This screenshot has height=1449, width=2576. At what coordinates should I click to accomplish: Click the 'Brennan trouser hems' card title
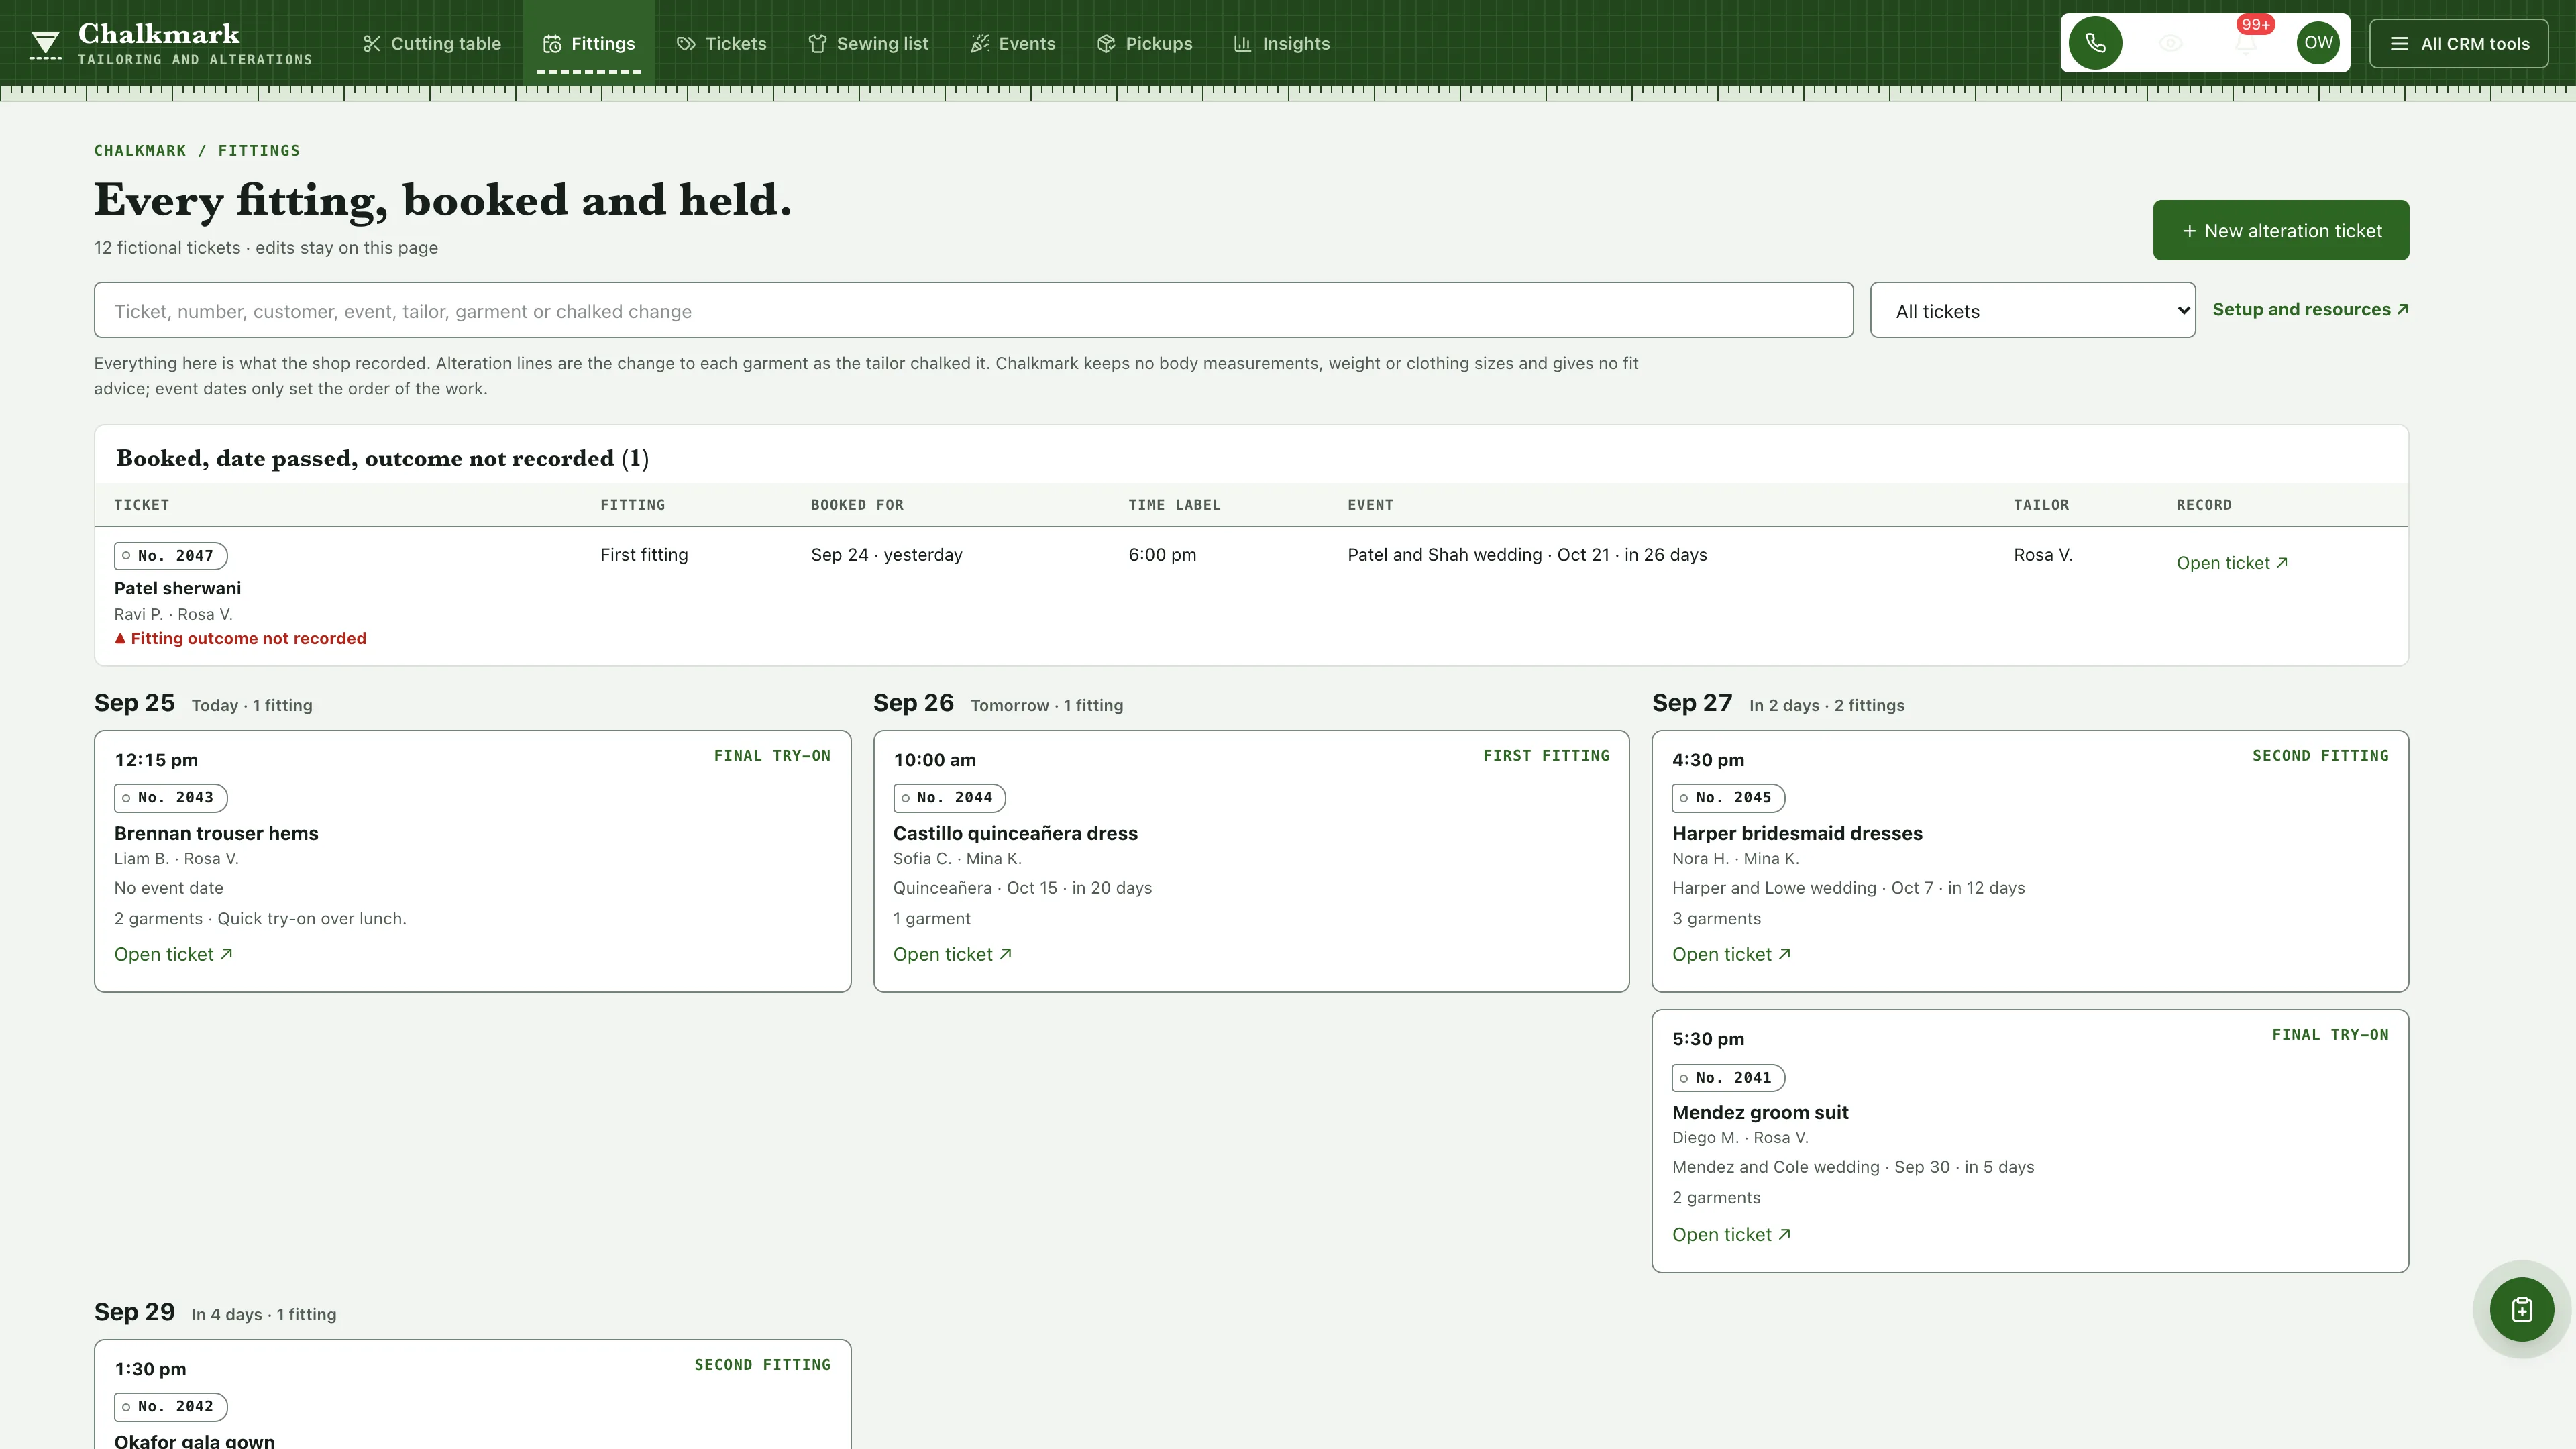click(x=216, y=833)
